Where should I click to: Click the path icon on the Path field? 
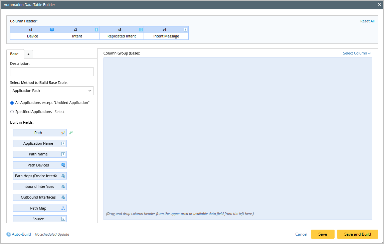coord(63,133)
